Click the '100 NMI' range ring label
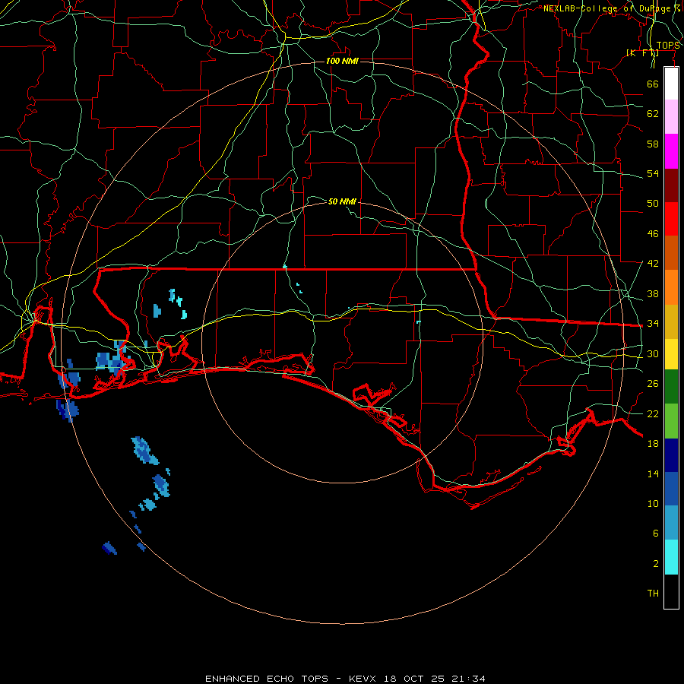Image resolution: width=684 pixels, height=684 pixels. tap(342, 61)
